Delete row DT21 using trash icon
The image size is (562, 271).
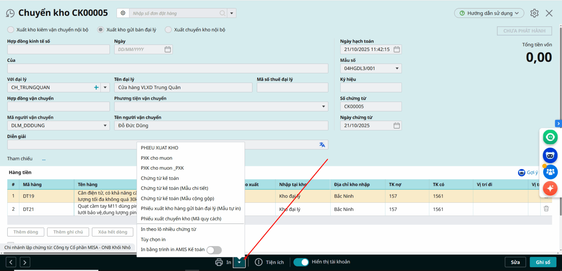click(546, 209)
